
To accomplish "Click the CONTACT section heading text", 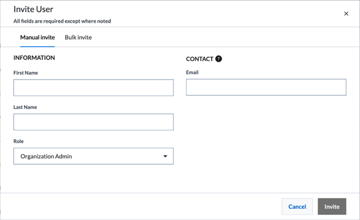I will [x=200, y=59].
